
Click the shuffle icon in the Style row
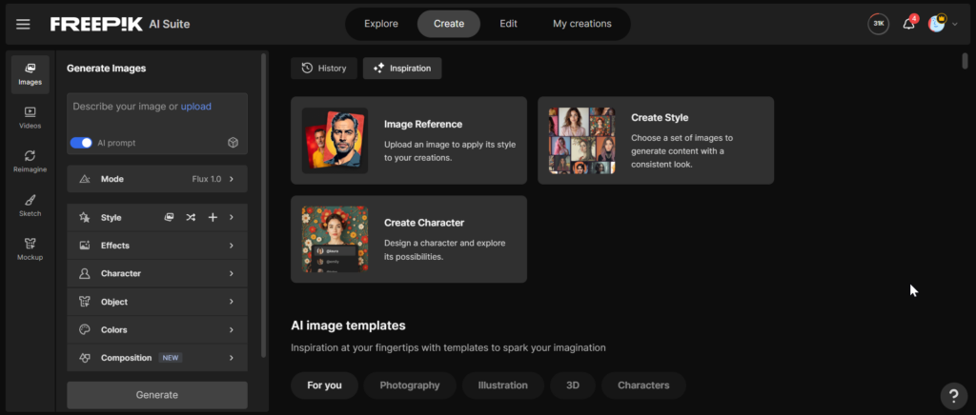pos(191,217)
